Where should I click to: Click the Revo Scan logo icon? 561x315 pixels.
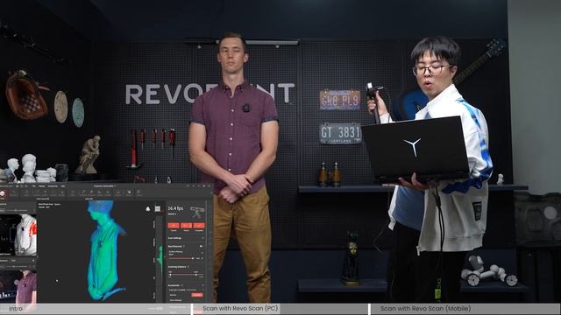click(3, 194)
